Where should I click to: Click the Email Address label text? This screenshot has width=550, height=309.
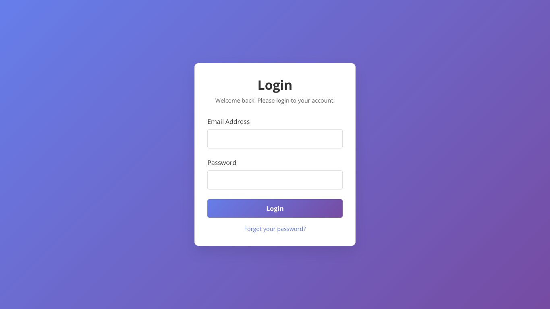click(228, 122)
